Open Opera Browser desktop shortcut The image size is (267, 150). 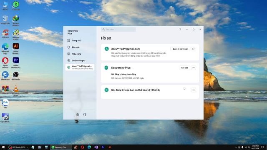[x=5, y=62]
